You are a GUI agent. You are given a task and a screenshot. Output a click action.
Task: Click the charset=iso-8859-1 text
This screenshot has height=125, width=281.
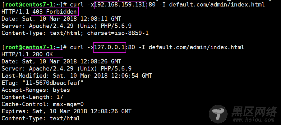(118, 33)
